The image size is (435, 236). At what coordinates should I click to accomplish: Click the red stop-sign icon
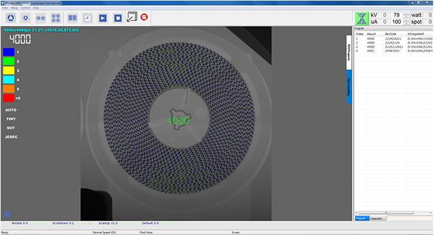(x=144, y=17)
